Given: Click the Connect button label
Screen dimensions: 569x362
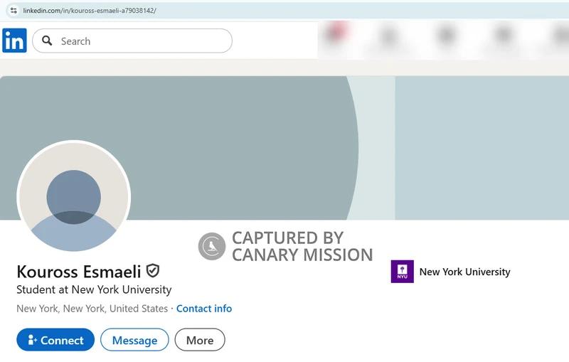Looking at the screenshot, I should click(62, 341).
